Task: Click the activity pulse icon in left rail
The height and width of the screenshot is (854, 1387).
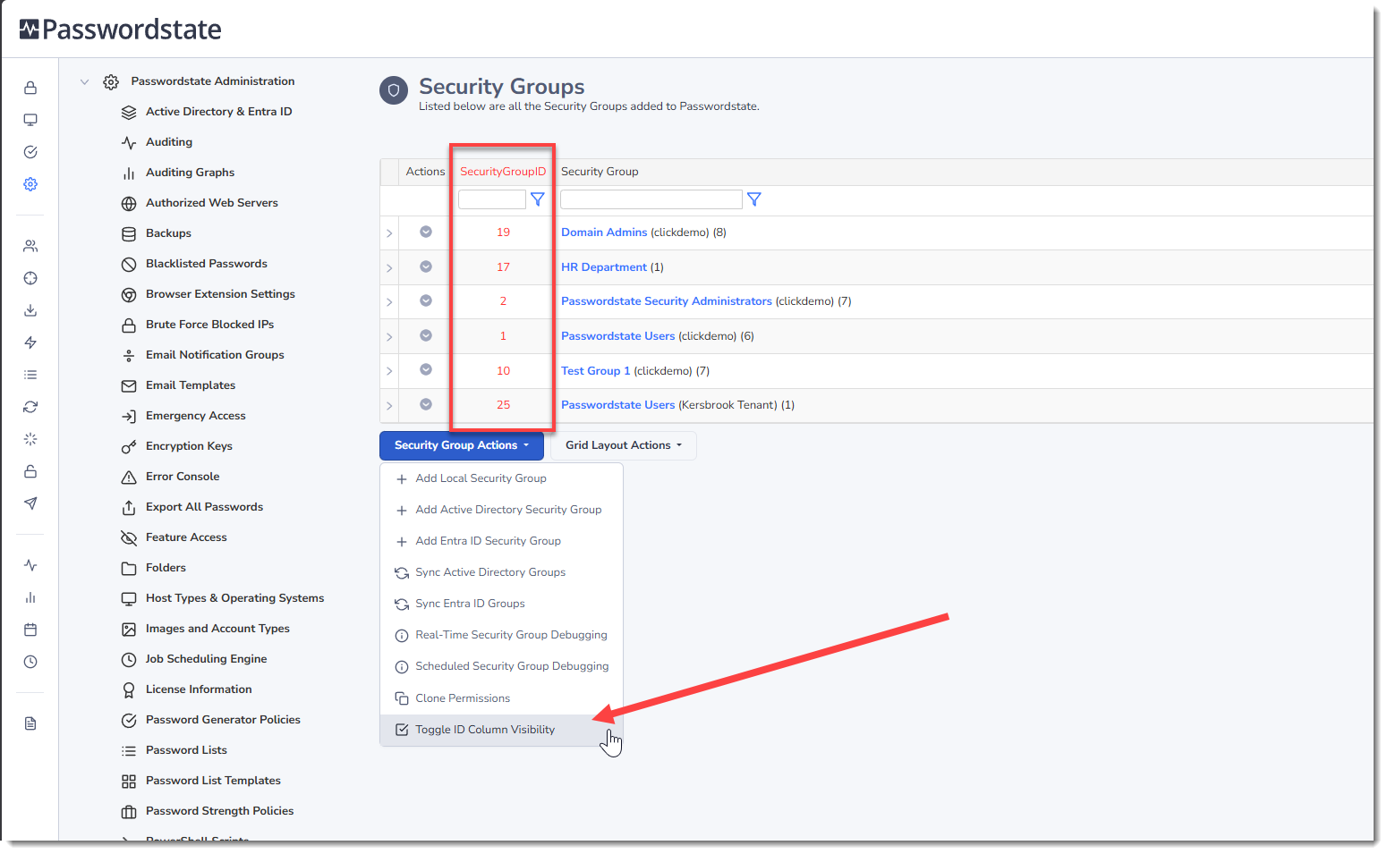Action: (30, 565)
